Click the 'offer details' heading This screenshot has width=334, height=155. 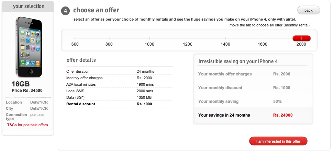click(x=81, y=60)
